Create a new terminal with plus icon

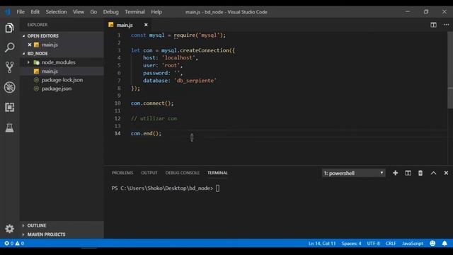coord(395,173)
